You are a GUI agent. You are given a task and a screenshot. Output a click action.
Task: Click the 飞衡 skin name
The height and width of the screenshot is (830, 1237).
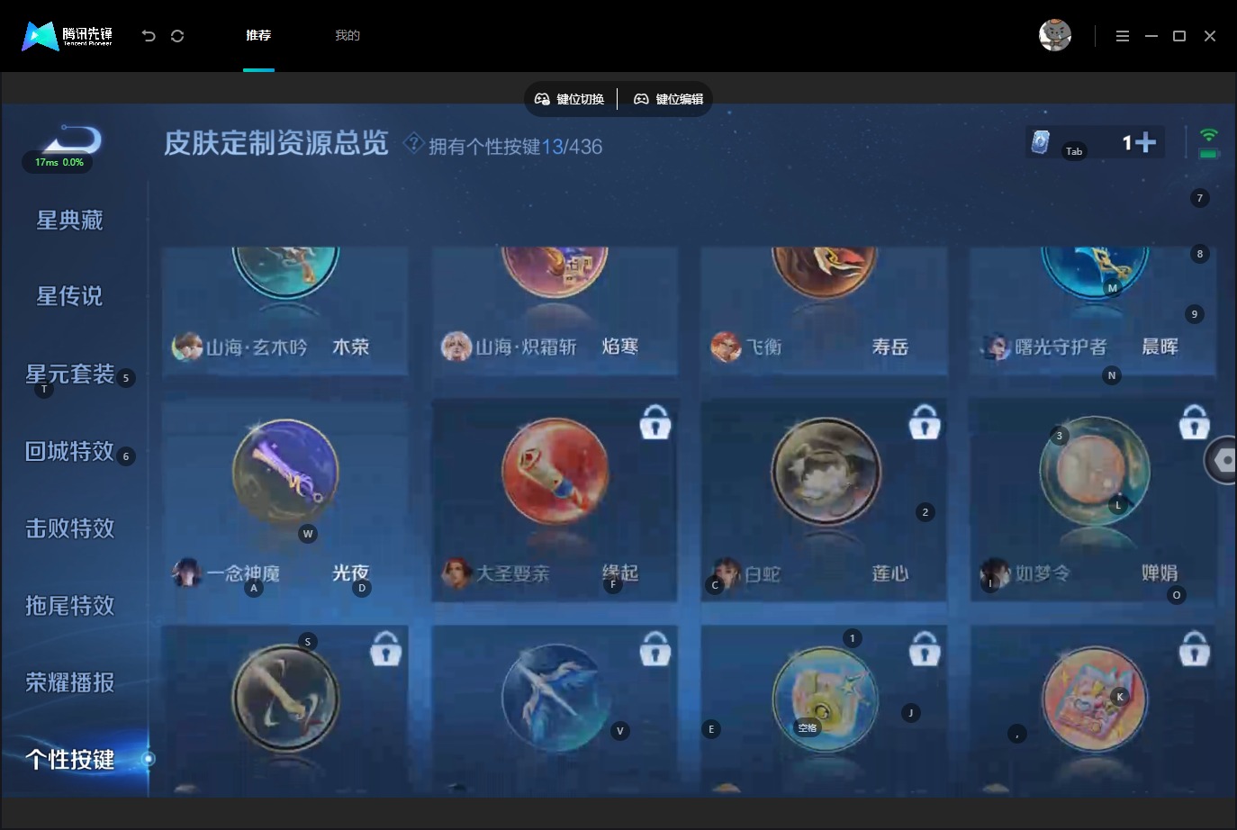[x=763, y=347]
